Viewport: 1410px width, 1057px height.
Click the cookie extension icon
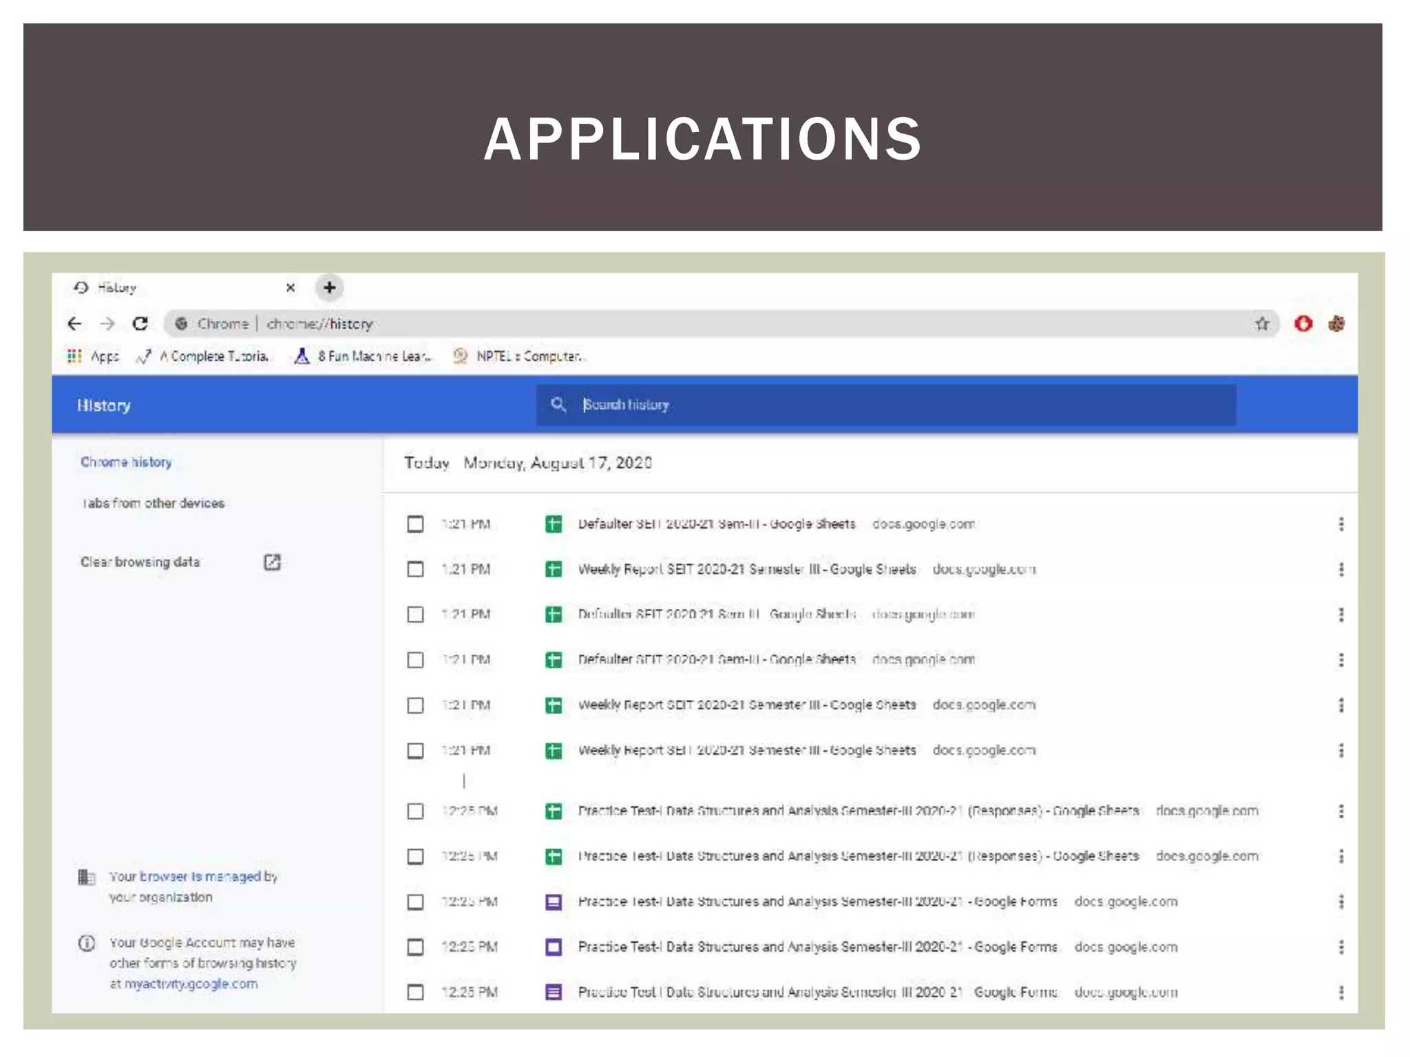click(1336, 323)
